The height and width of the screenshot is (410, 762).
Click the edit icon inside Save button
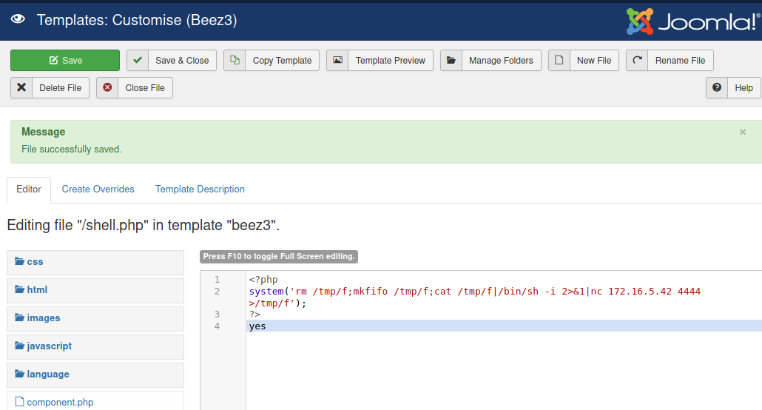click(x=53, y=60)
